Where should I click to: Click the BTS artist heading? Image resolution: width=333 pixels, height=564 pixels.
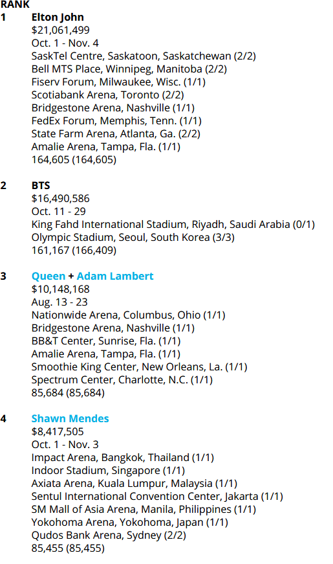[41, 186]
